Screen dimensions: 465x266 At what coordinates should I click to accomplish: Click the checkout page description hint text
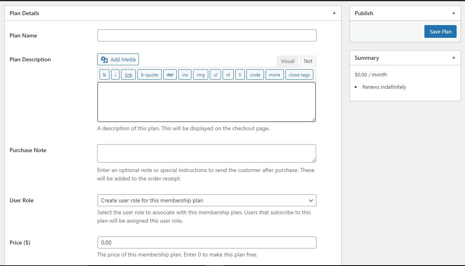pyautogui.click(x=183, y=128)
